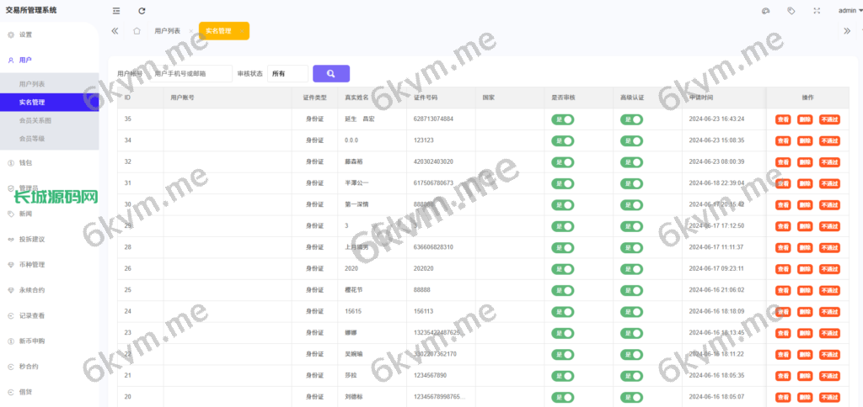Toggle 是否审核 switch for ID 35

[x=562, y=119]
